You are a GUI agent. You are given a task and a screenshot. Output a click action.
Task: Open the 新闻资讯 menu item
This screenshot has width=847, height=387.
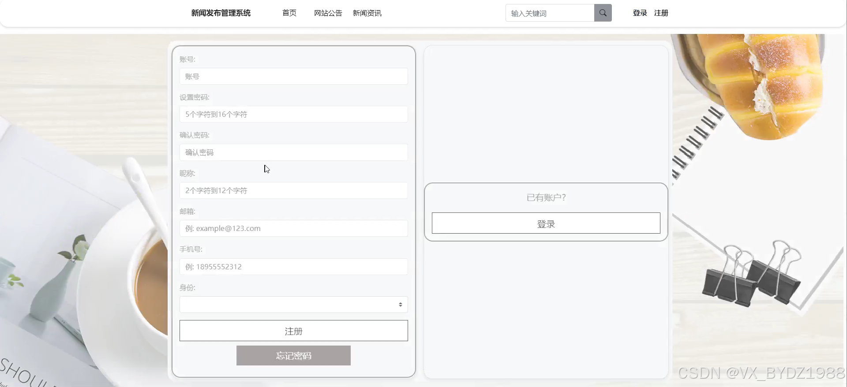367,13
